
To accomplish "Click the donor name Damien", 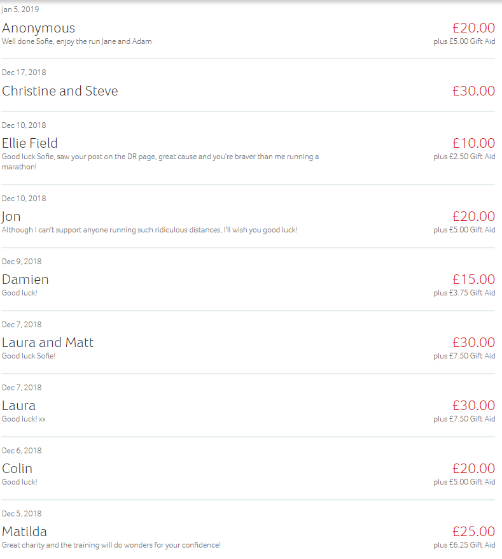I will (25, 279).
